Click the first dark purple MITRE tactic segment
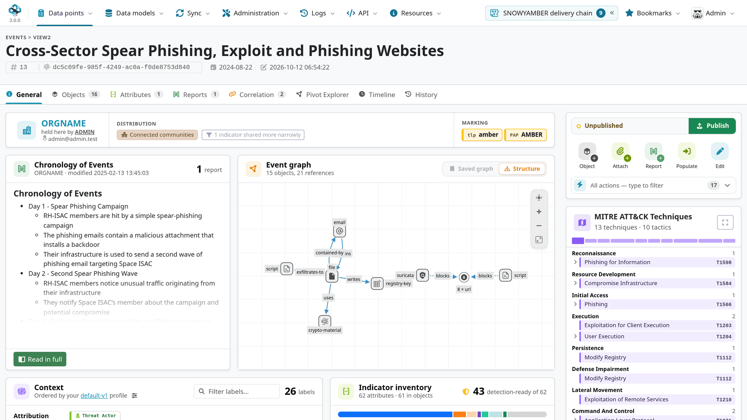Viewport: 747px width, 420px height. click(x=578, y=241)
